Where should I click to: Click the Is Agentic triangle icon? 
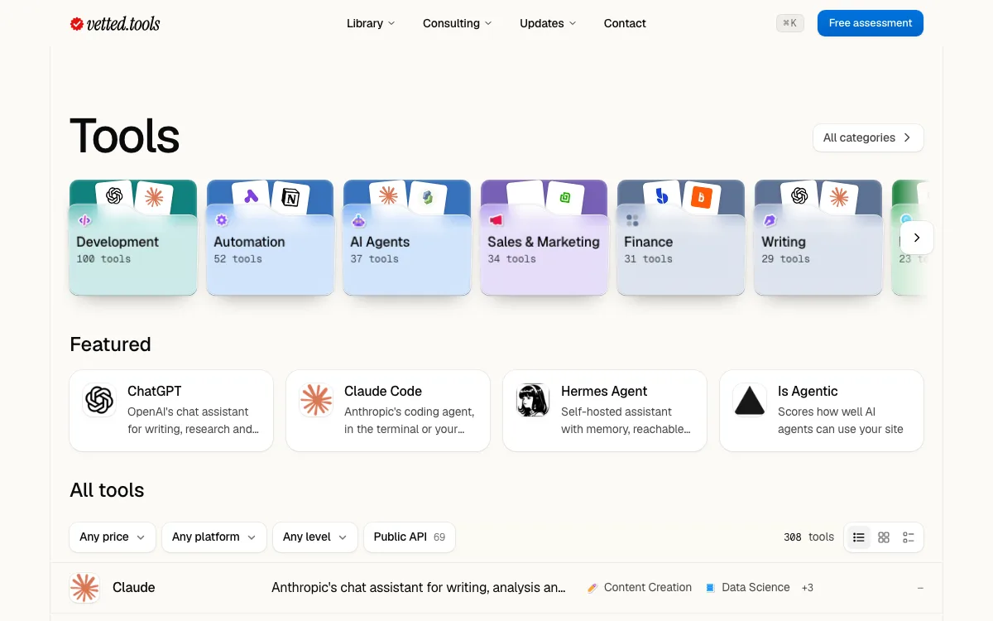tap(750, 400)
